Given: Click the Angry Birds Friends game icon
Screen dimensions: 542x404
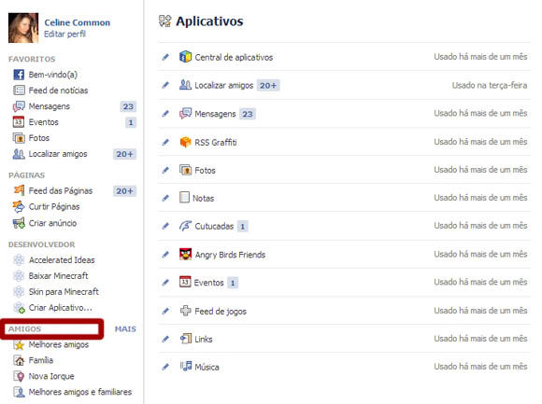Looking at the screenshot, I should [x=185, y=255].
